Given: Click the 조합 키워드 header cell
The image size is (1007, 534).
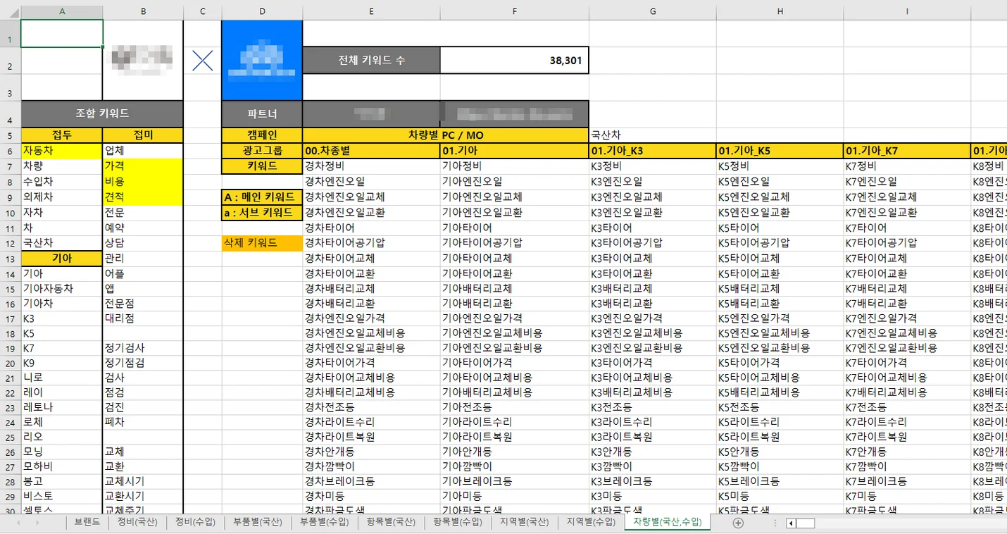Looking at the screenshot, I should [102, 113].
